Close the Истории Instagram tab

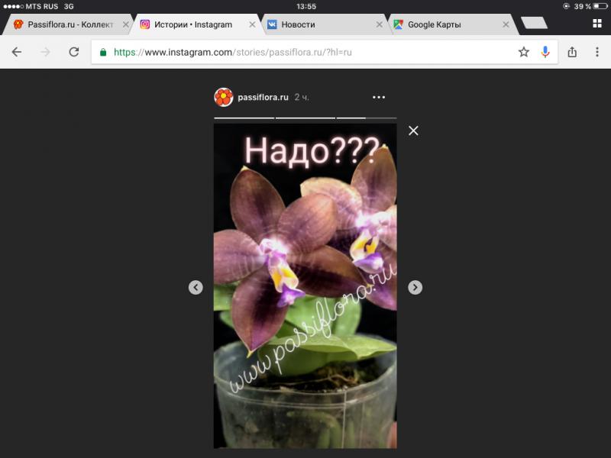point(253,24)
